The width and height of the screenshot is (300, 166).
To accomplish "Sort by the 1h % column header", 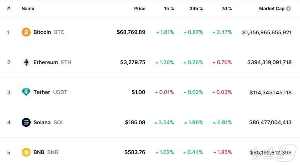I will (x=168, y=9).
